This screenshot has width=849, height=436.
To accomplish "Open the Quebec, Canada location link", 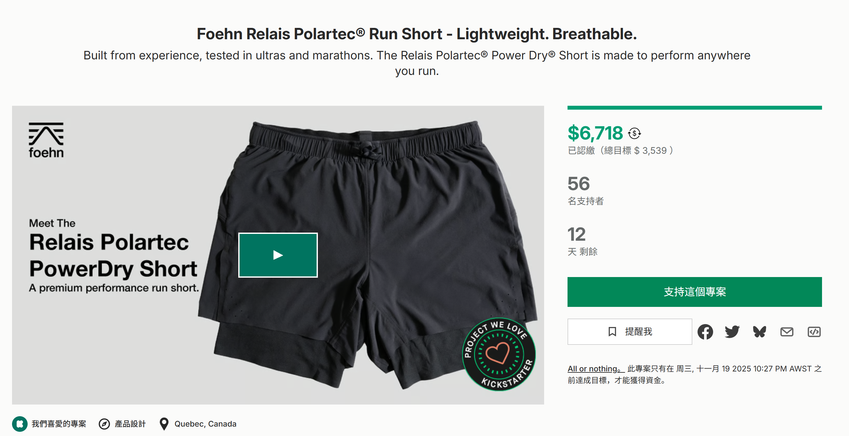I will [x=205, y=424].
